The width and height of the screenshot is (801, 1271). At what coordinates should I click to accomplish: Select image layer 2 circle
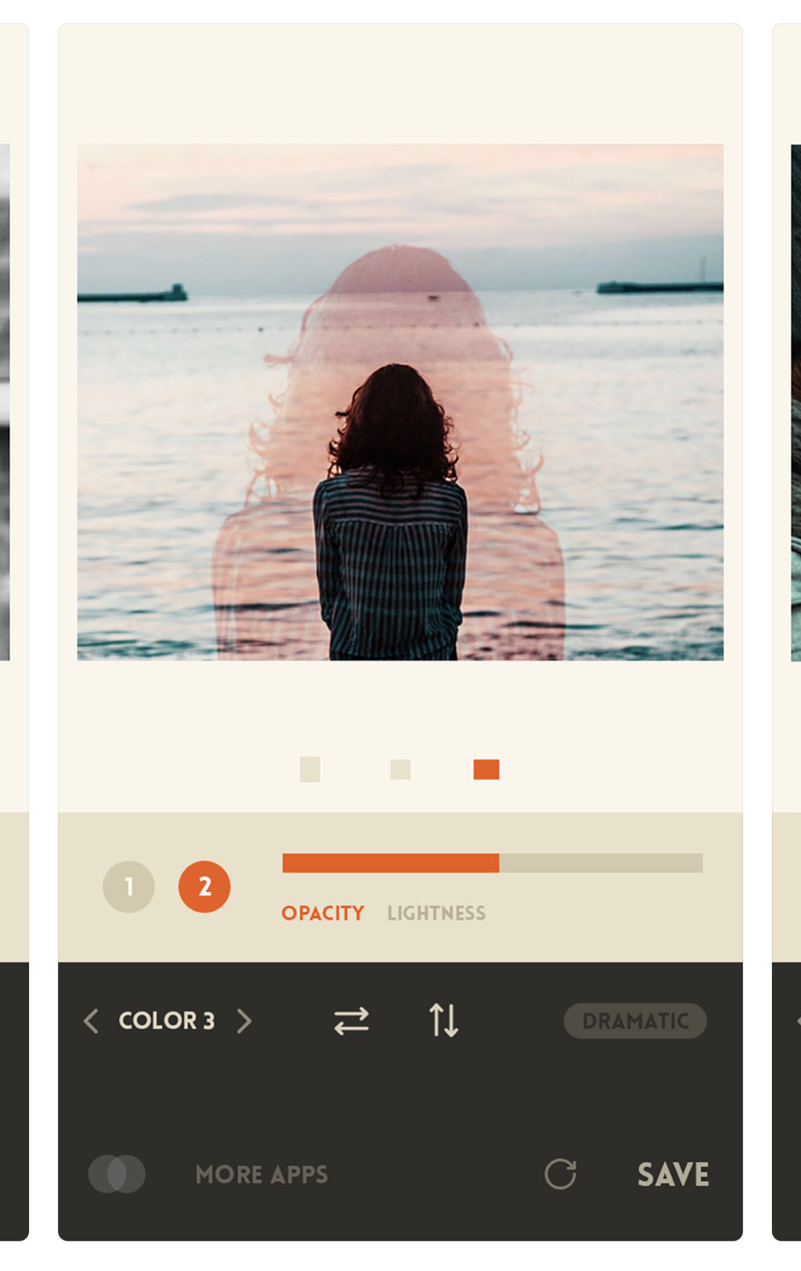tap(204, 886)
